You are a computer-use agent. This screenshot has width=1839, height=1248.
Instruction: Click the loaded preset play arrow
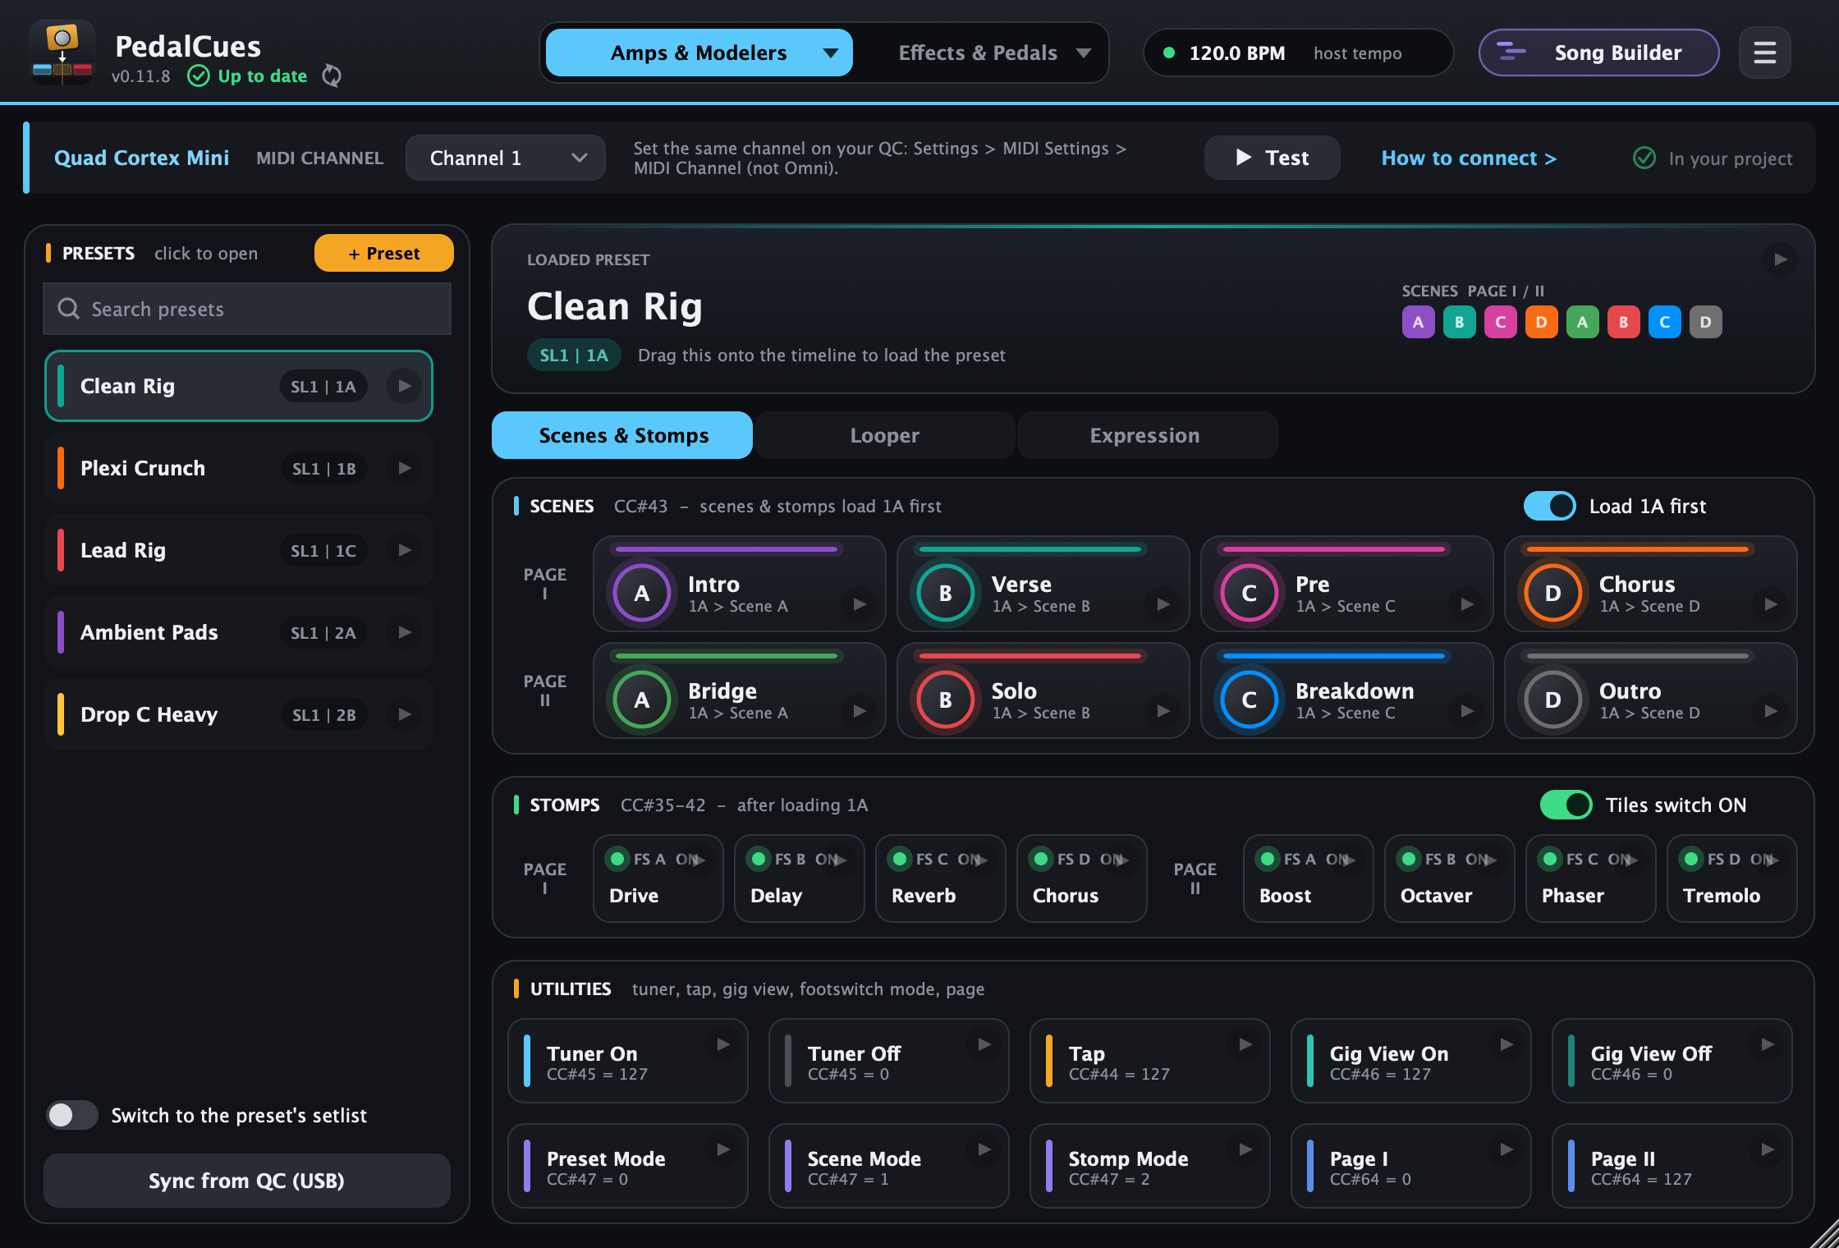pos(1780,259)
